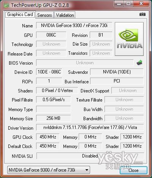Click the Driver Version field
The image size is (152, 178).
tap(90, 127)
